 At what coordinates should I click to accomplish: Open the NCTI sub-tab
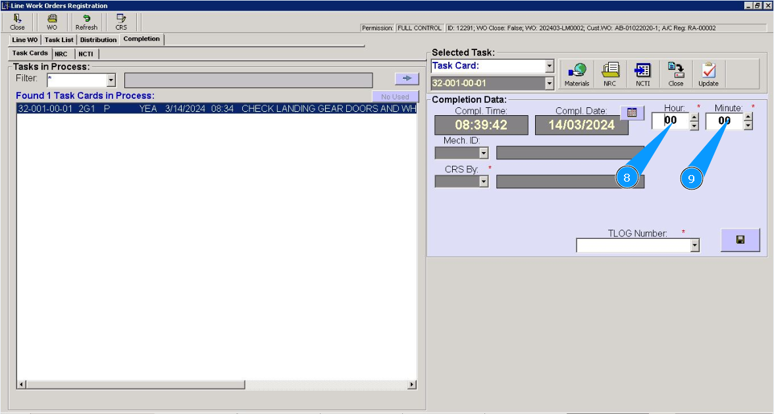click(x=86, y=54)
